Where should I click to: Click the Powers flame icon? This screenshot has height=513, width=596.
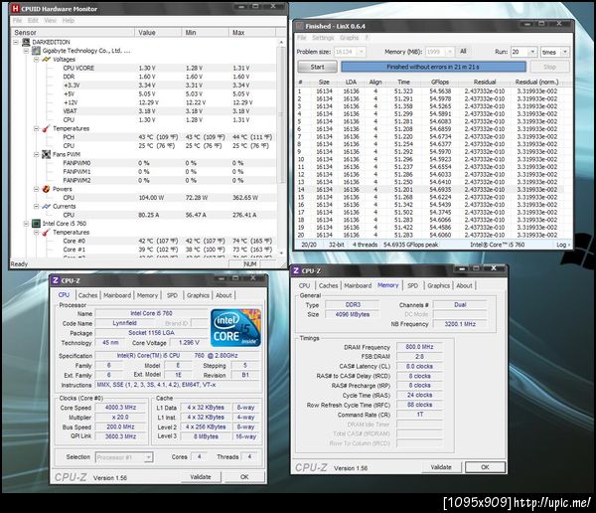[46, 189]
